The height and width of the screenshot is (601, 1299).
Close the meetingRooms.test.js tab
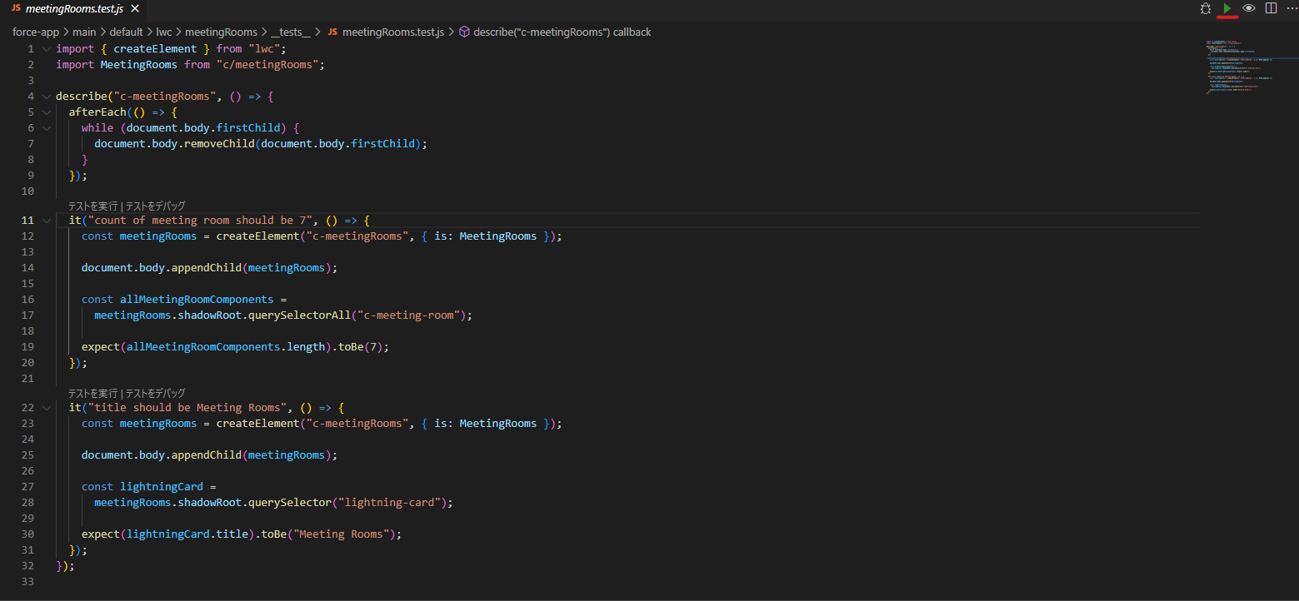(x=135, y=9)
